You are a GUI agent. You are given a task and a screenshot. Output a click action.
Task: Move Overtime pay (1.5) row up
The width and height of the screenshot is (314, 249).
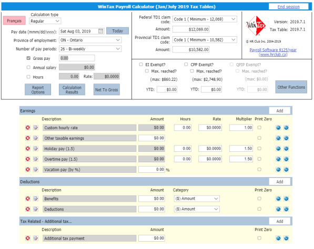tap(278, 159)
